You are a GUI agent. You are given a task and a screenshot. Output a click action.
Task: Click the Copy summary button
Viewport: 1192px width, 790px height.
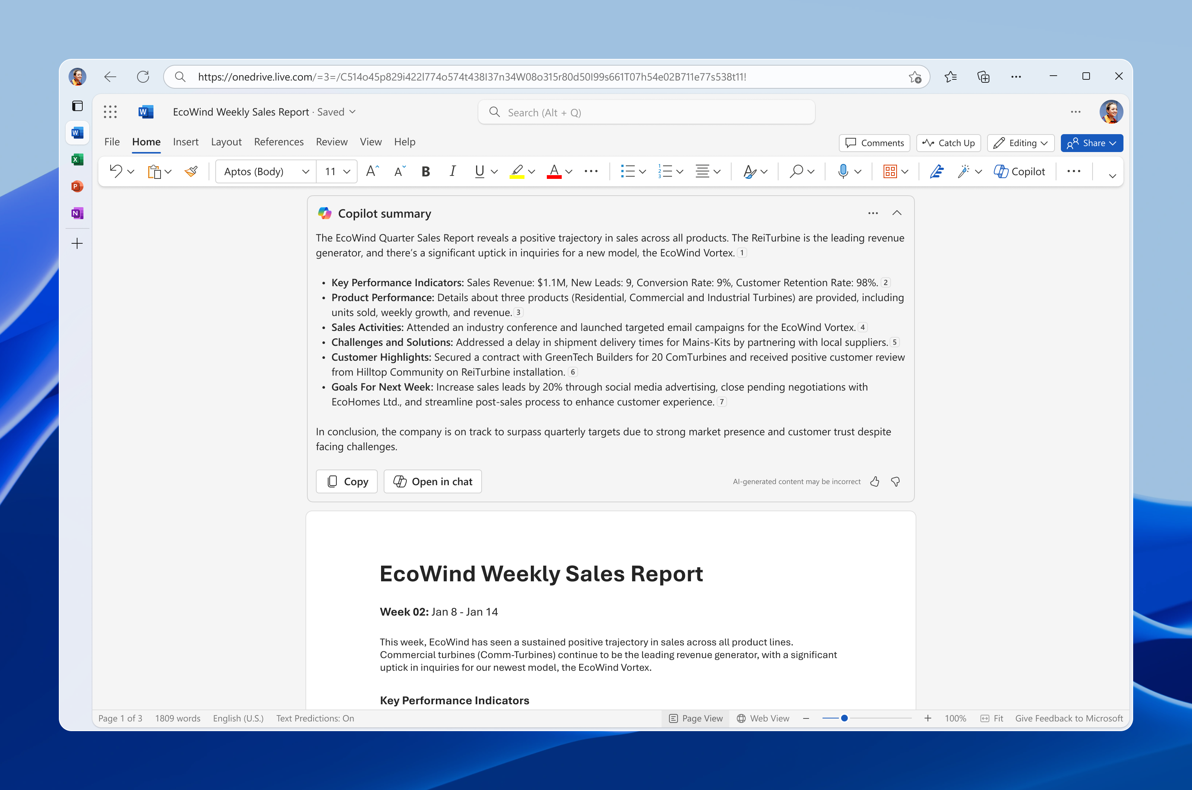point(347,482)
